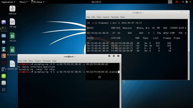
Task: Click the workspace indicator showing 1
Action: tap(170, 2)
